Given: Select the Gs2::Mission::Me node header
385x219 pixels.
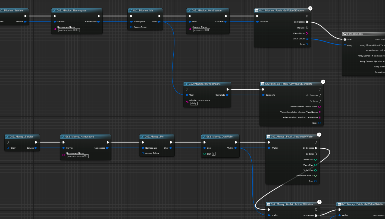Looking at the screenshot, I should [x=145, y=11].
